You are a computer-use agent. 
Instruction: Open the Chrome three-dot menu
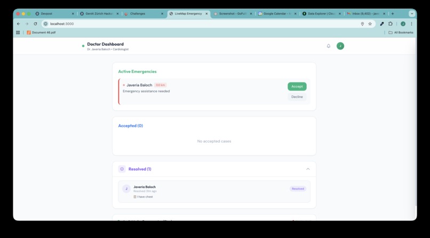pos(411,24)
